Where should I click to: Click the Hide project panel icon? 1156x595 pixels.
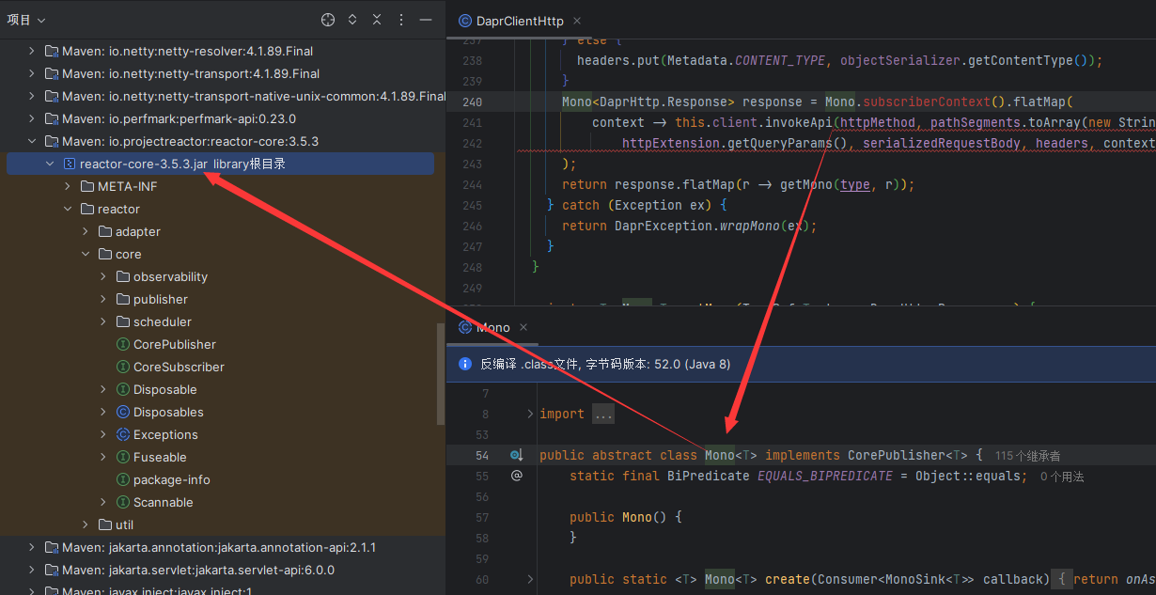point(426,19)
